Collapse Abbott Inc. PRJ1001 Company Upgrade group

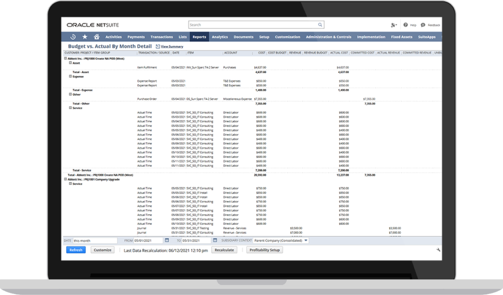point(65,179)
